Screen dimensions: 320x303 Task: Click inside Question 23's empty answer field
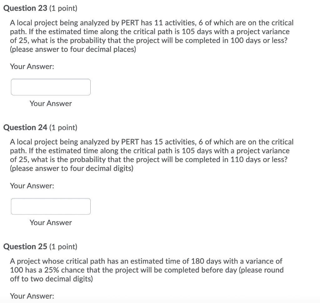coord(51,87)
